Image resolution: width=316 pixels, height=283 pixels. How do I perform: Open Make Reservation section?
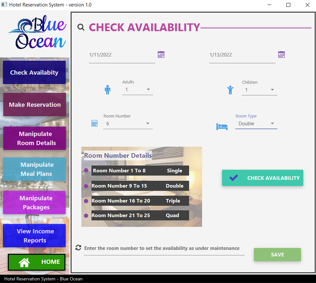(35, 105)
